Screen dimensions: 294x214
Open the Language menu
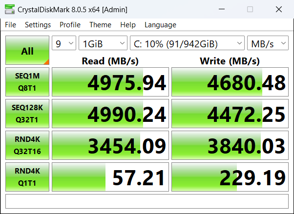point(160,25)
